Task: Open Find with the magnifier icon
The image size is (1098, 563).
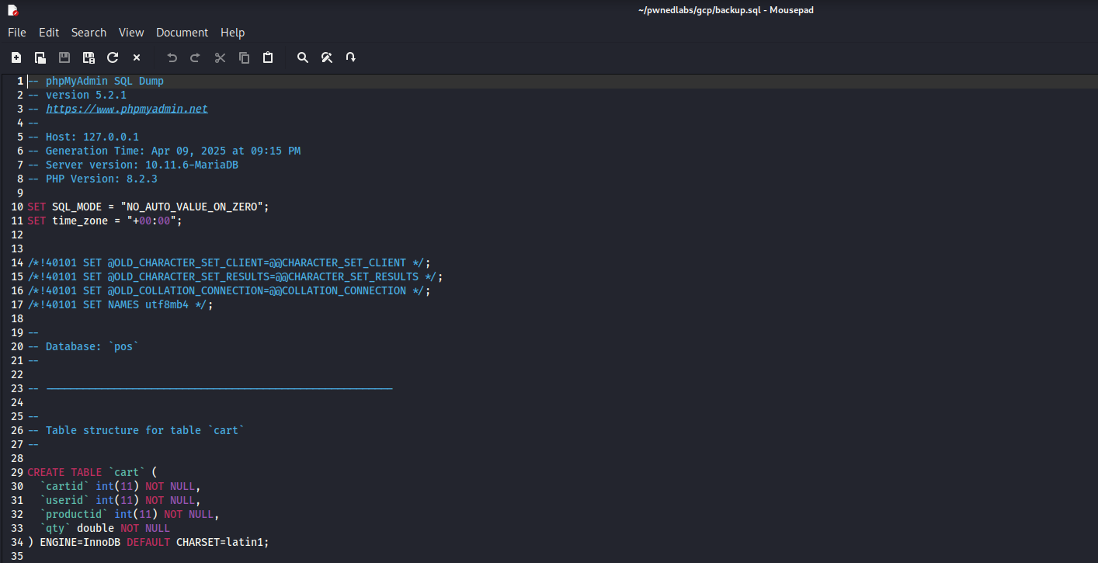Action: pyautogui.click(x=303, y=57)
